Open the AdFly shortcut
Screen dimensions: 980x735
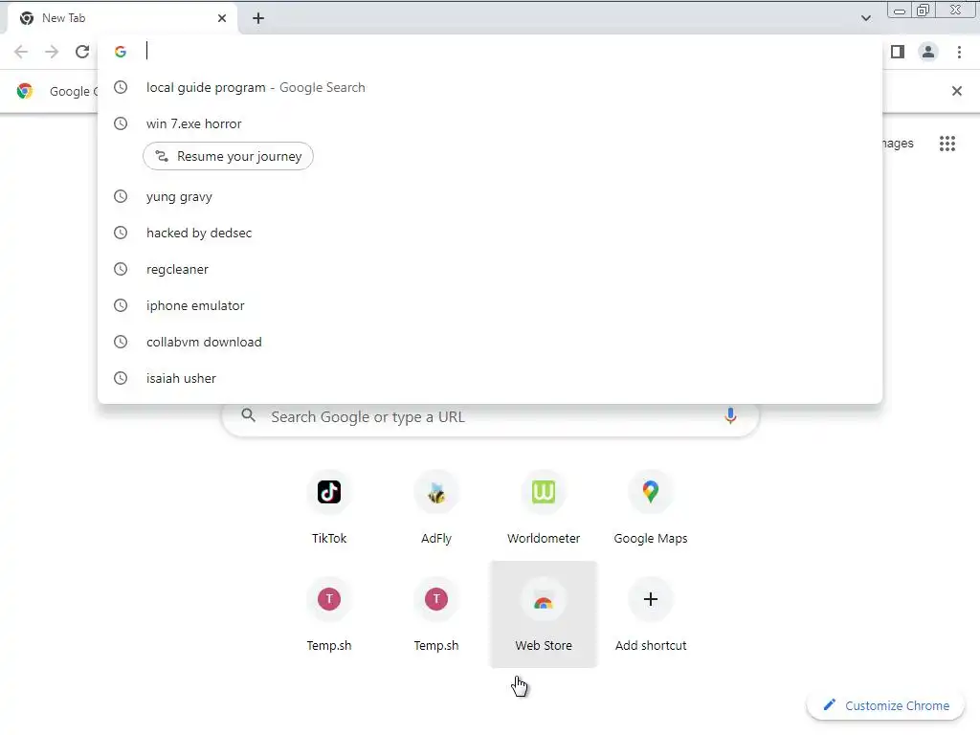pyautogui.click(x=436, y=507)
